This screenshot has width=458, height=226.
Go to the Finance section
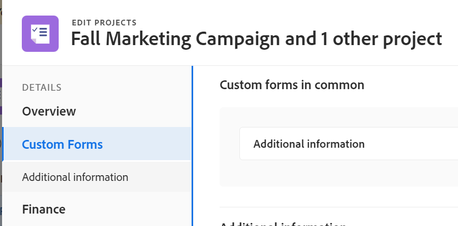(44, 209)
